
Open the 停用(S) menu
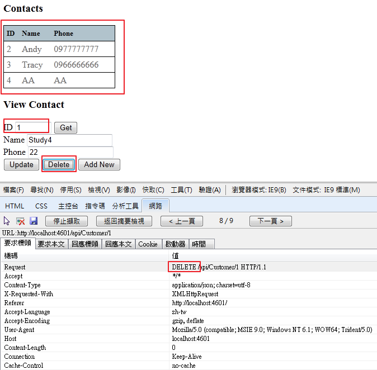coord(70,190)
